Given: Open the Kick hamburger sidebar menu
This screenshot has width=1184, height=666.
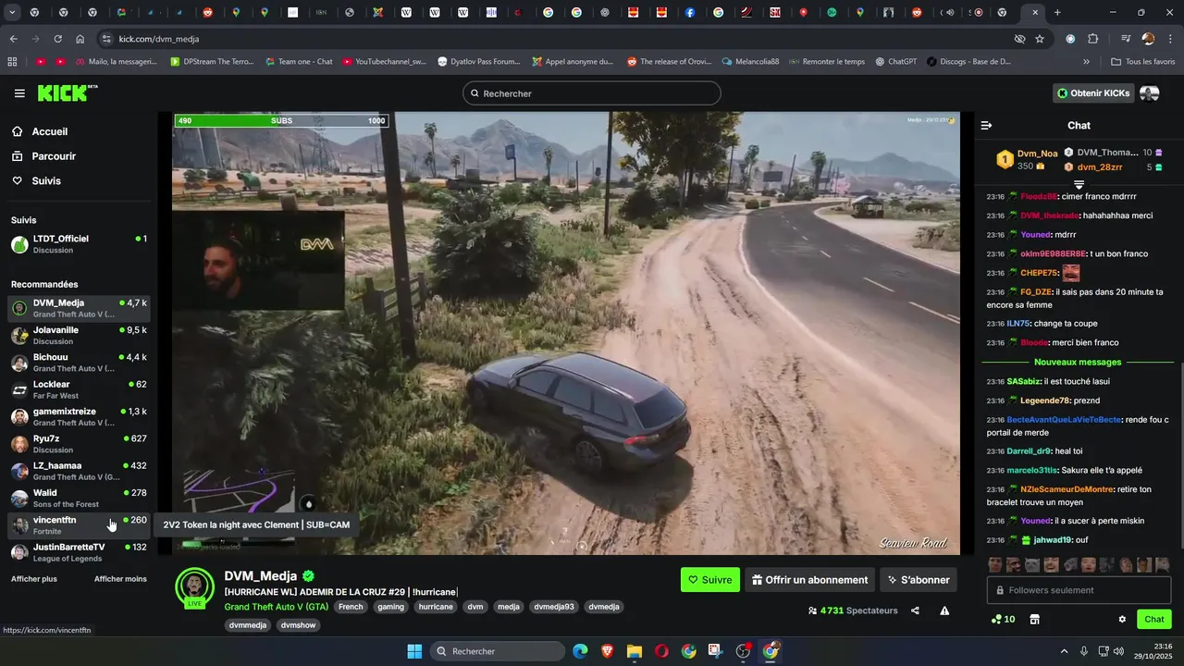Looking at the screenshot, I should pyautogui.click(x=19, y=93).
